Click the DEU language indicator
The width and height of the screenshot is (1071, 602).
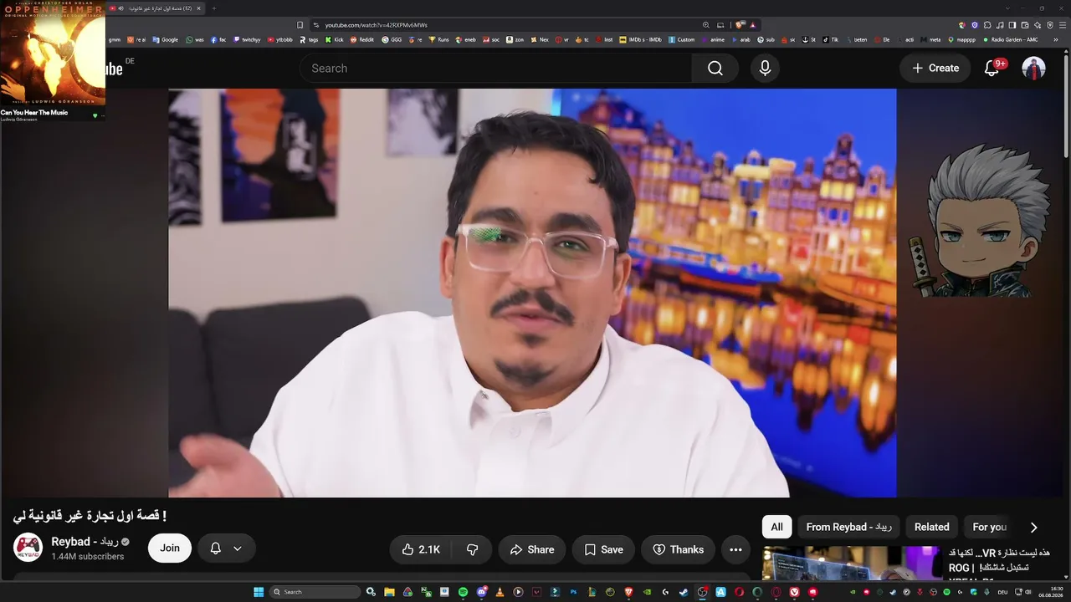(x=1002, y=592)
